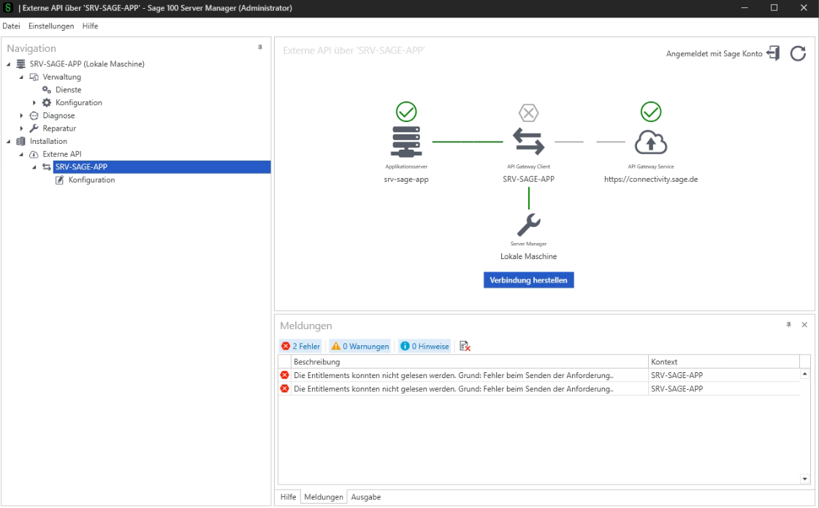
Task: Toggle the 0 Hinweise filter
Action: [424, 346]
